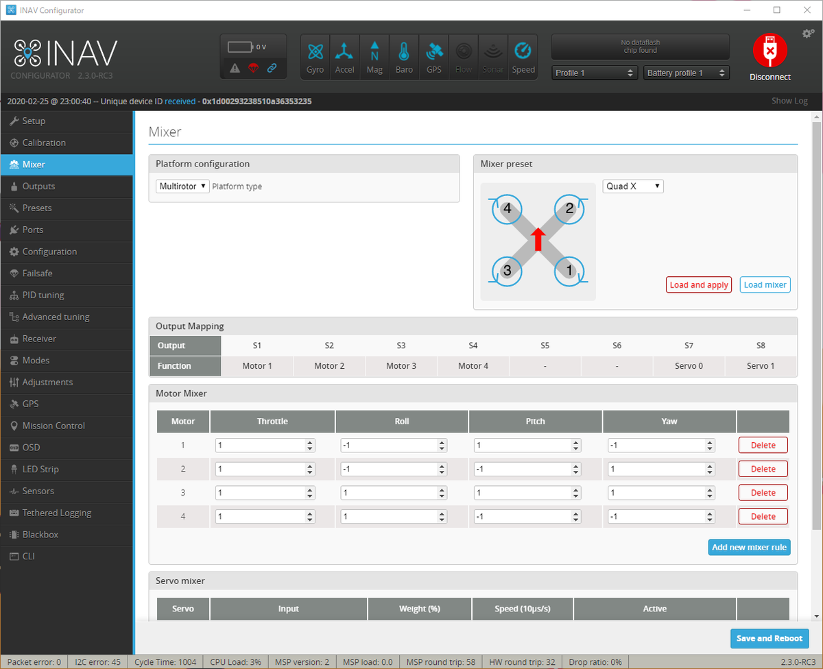Open the Receiver tab
Image resolution: width=823 pixels, height=669 pixels.
(x=67, y=339)
